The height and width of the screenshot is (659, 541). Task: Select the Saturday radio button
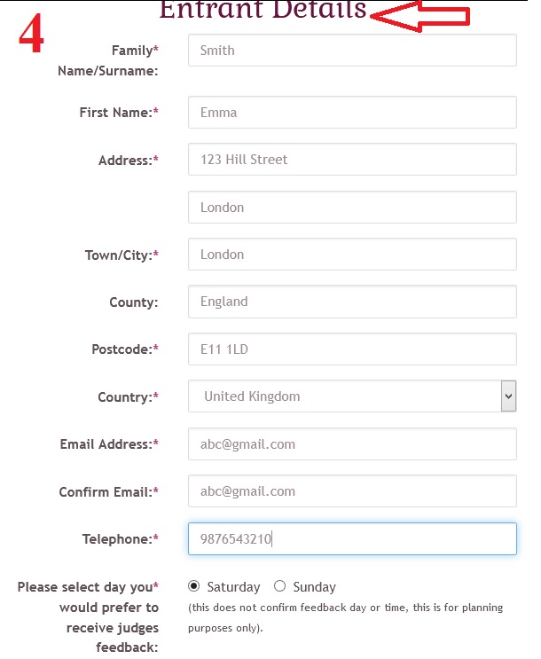coord(194,586)
